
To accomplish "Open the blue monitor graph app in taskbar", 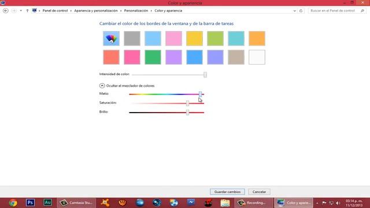I will (191, 203).
